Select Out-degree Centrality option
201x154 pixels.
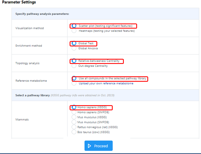coord(74,66)
